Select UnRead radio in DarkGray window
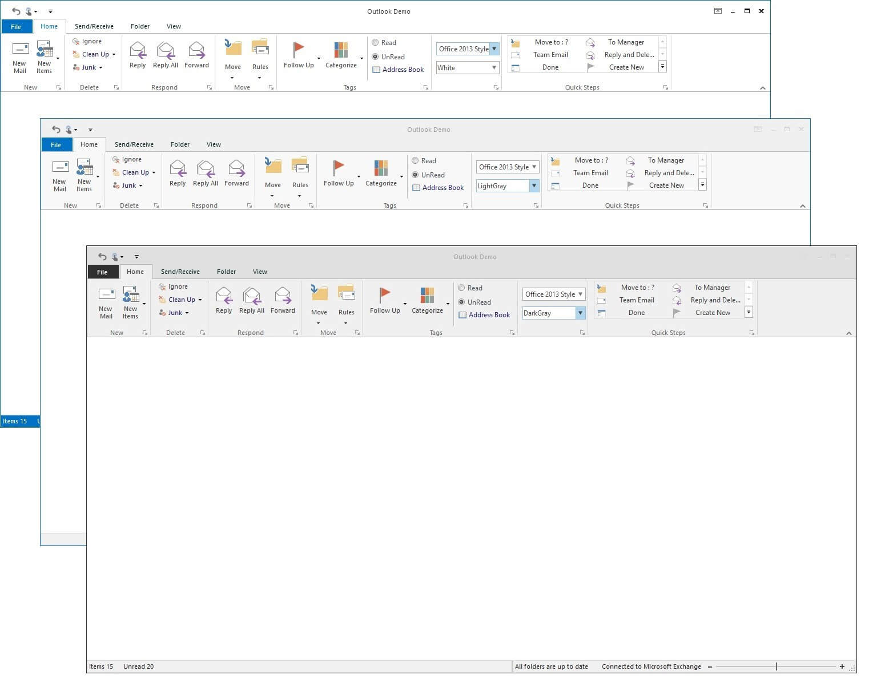This screenshot has width=877, height=691. click(461, 302)
